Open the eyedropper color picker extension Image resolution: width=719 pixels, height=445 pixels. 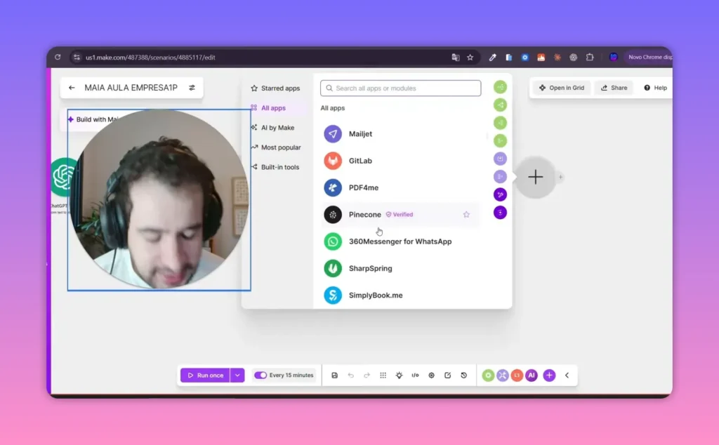point(492,58)
